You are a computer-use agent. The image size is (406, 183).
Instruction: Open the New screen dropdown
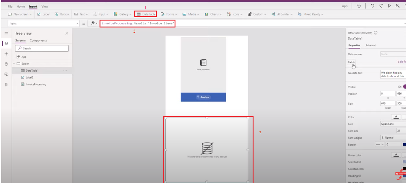(20, 14)
